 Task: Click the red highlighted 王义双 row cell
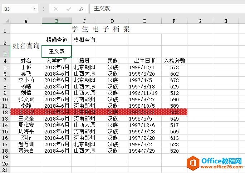point(26,112)
